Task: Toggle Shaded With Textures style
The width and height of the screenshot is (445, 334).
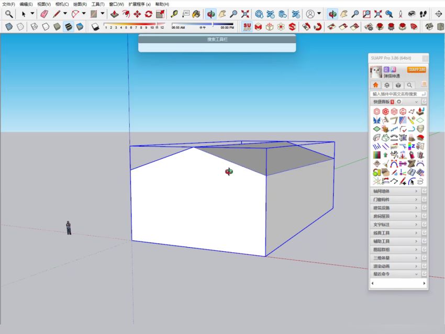Action: 69,27
